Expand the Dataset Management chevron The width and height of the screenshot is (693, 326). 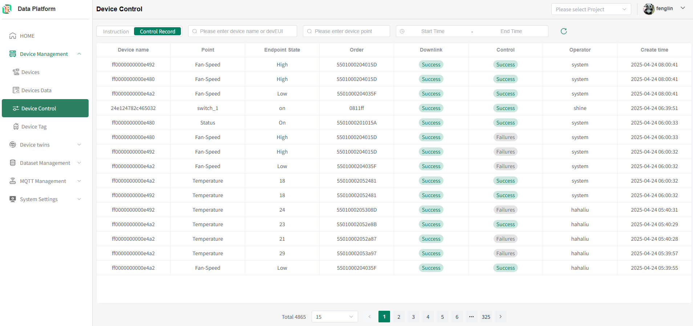click(x=79, y=163)
